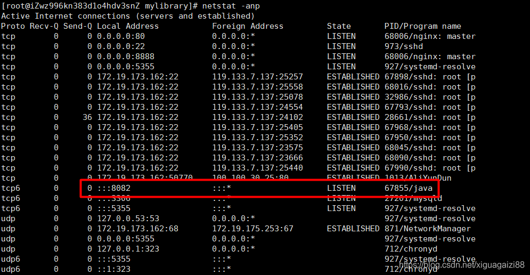The image size is (530, 275).
Task: Click process '68090/sshd: root'
Action: pyautogui.click(x=422, y=158)
